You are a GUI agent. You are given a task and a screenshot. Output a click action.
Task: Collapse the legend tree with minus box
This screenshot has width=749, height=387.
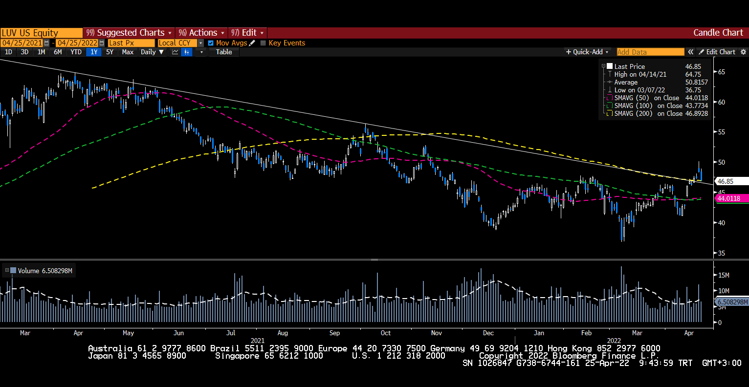click(603, 66)
